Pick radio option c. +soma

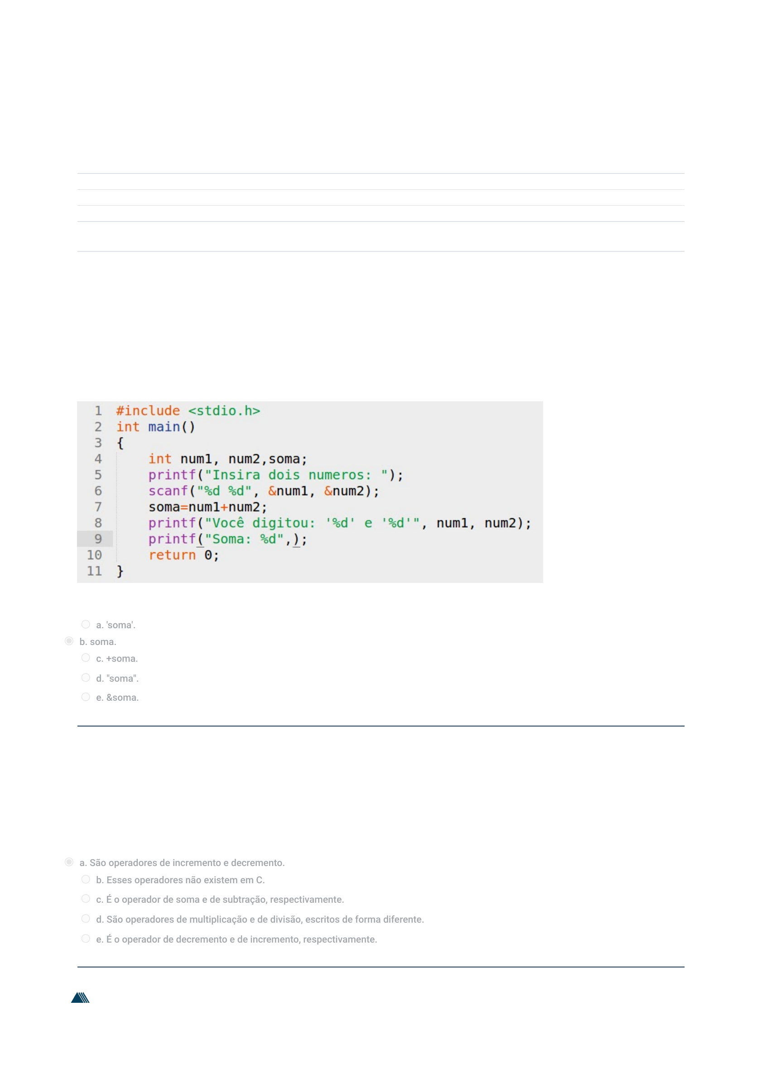86,658
